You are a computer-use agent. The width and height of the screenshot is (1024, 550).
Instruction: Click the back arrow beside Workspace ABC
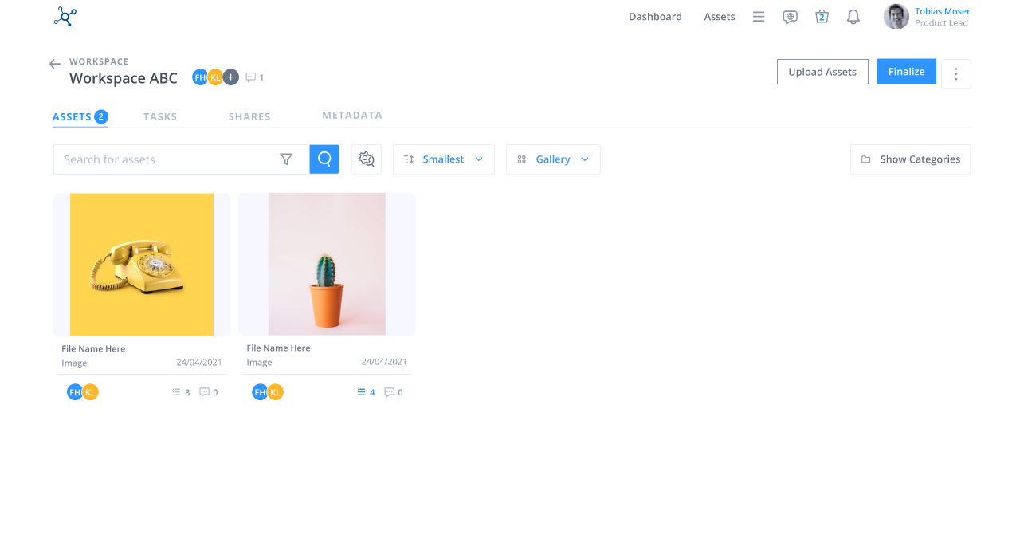[54, 64]
